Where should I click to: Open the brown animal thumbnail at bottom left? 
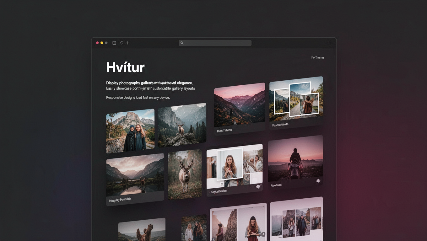tap(142, 229)
